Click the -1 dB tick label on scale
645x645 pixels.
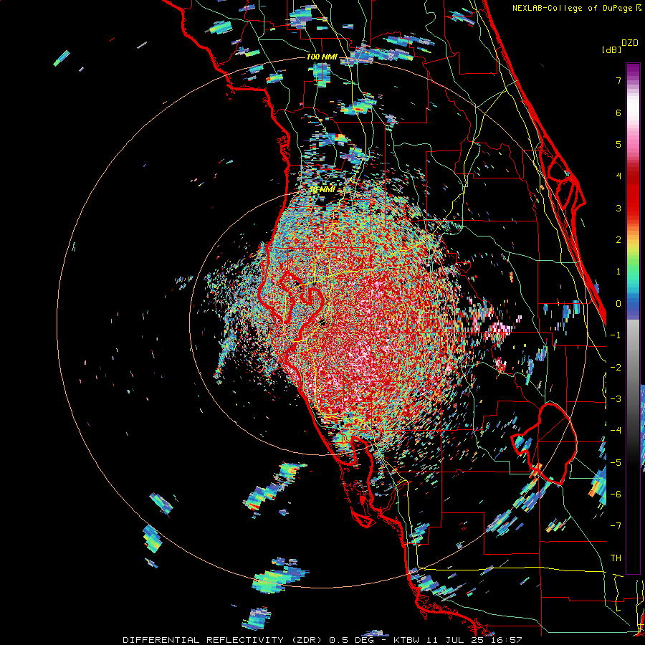pos(616,335)
